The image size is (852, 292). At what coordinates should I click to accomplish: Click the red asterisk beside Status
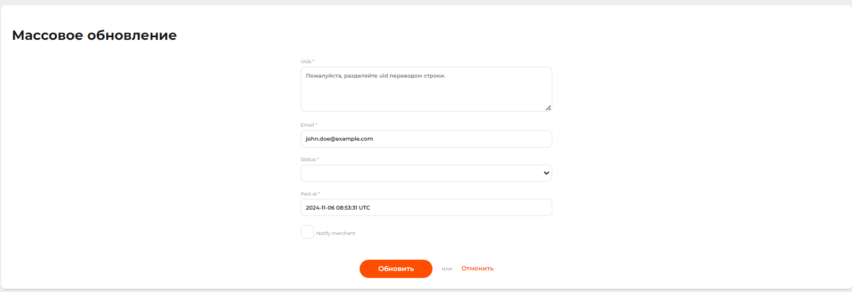tap(318, 159)
